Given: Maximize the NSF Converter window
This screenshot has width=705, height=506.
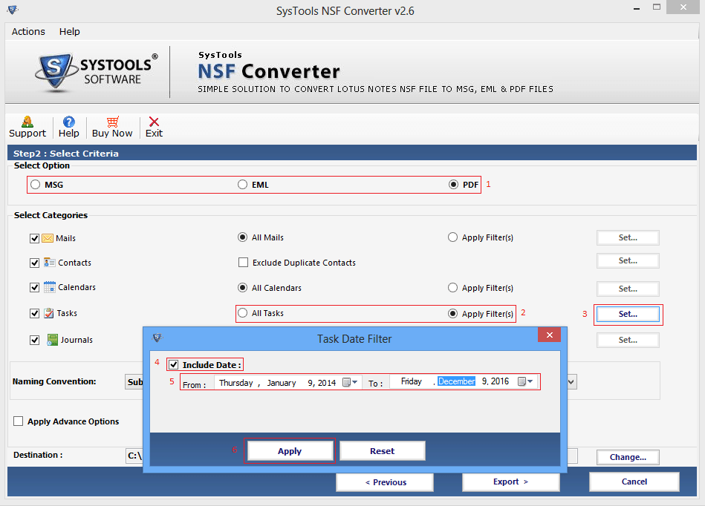Looking at the screenshot, I should tap(657, 7).
